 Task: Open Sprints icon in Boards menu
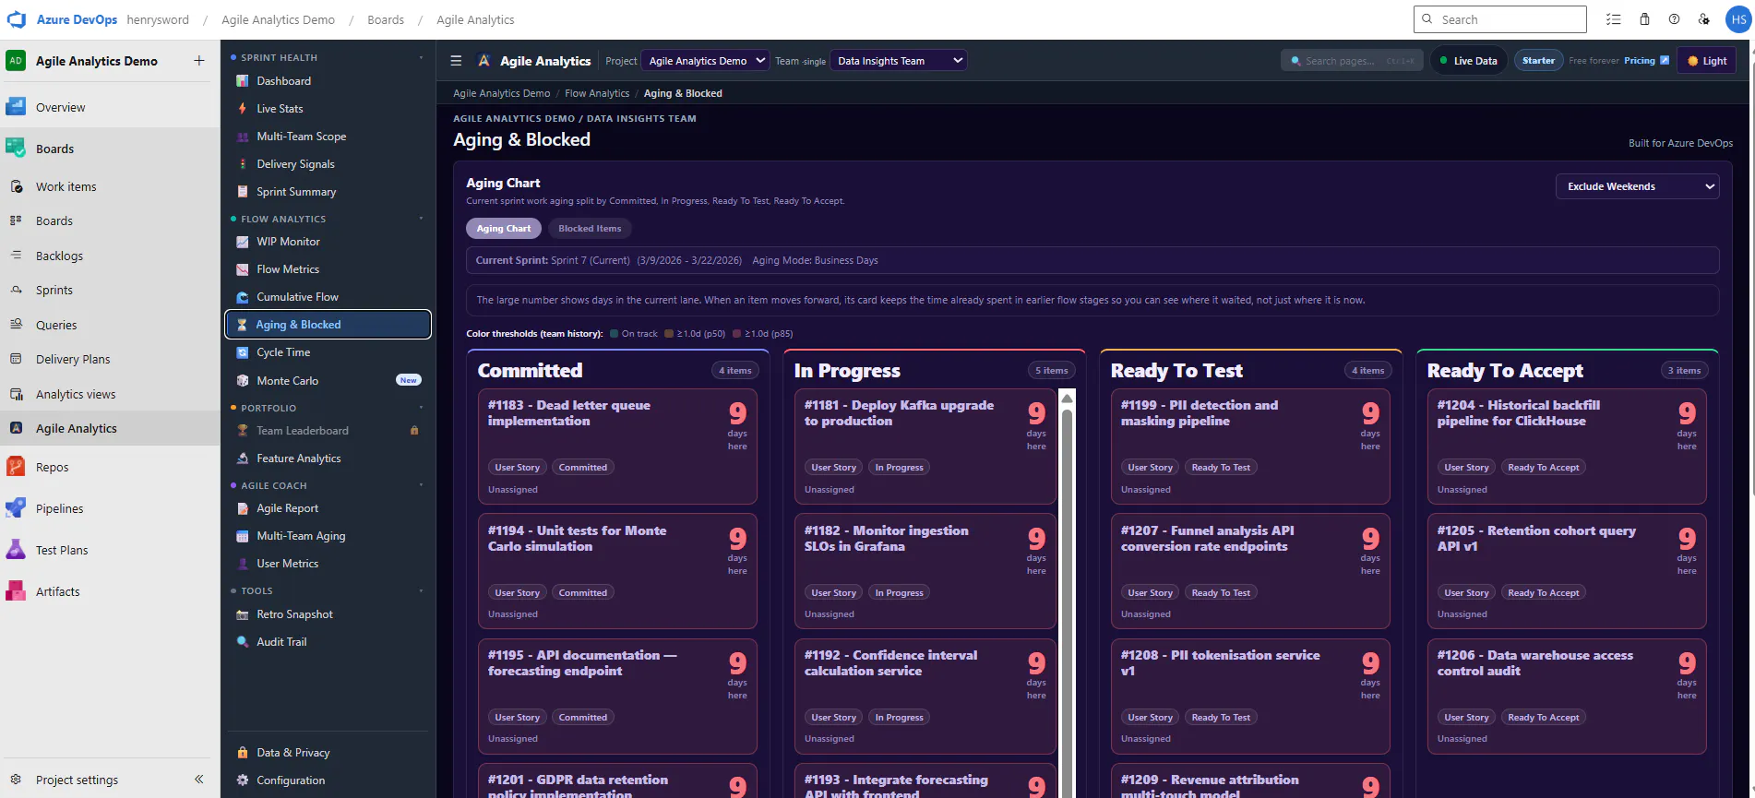[x=16, y=290]
